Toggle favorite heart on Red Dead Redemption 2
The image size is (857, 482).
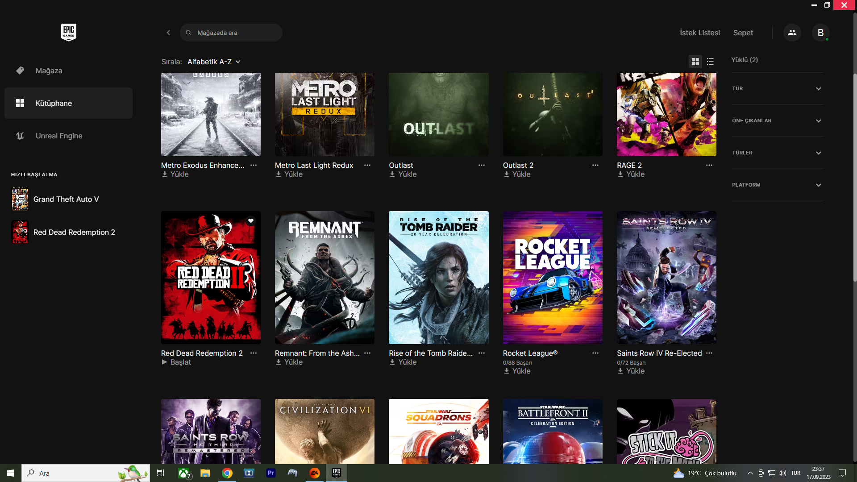251,221
